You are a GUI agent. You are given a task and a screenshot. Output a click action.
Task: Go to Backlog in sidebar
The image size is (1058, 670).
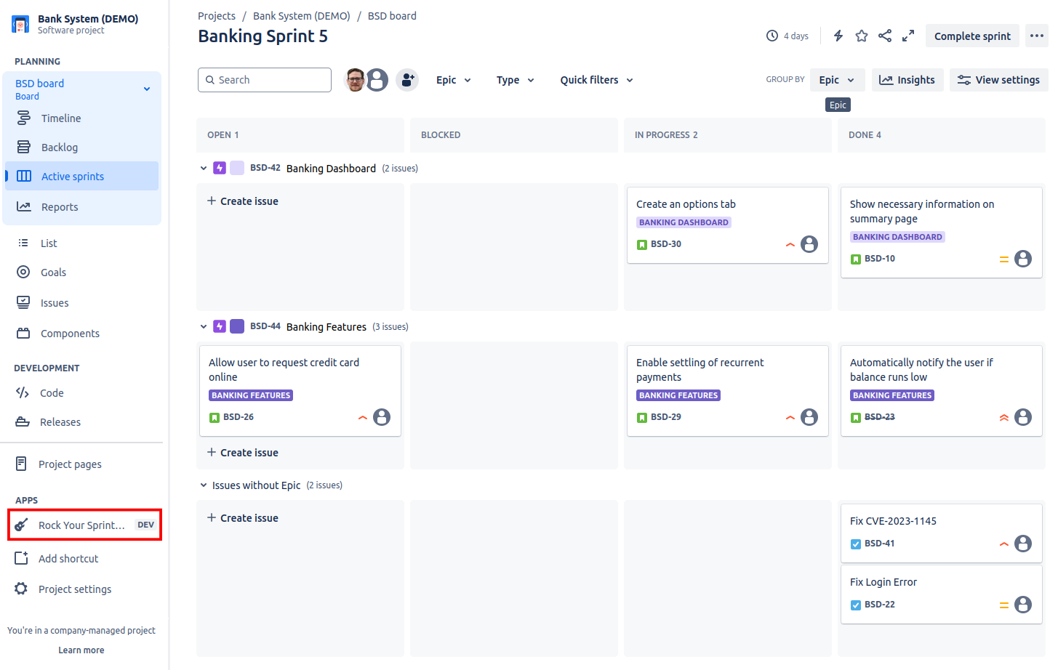(x=60, y=148)
